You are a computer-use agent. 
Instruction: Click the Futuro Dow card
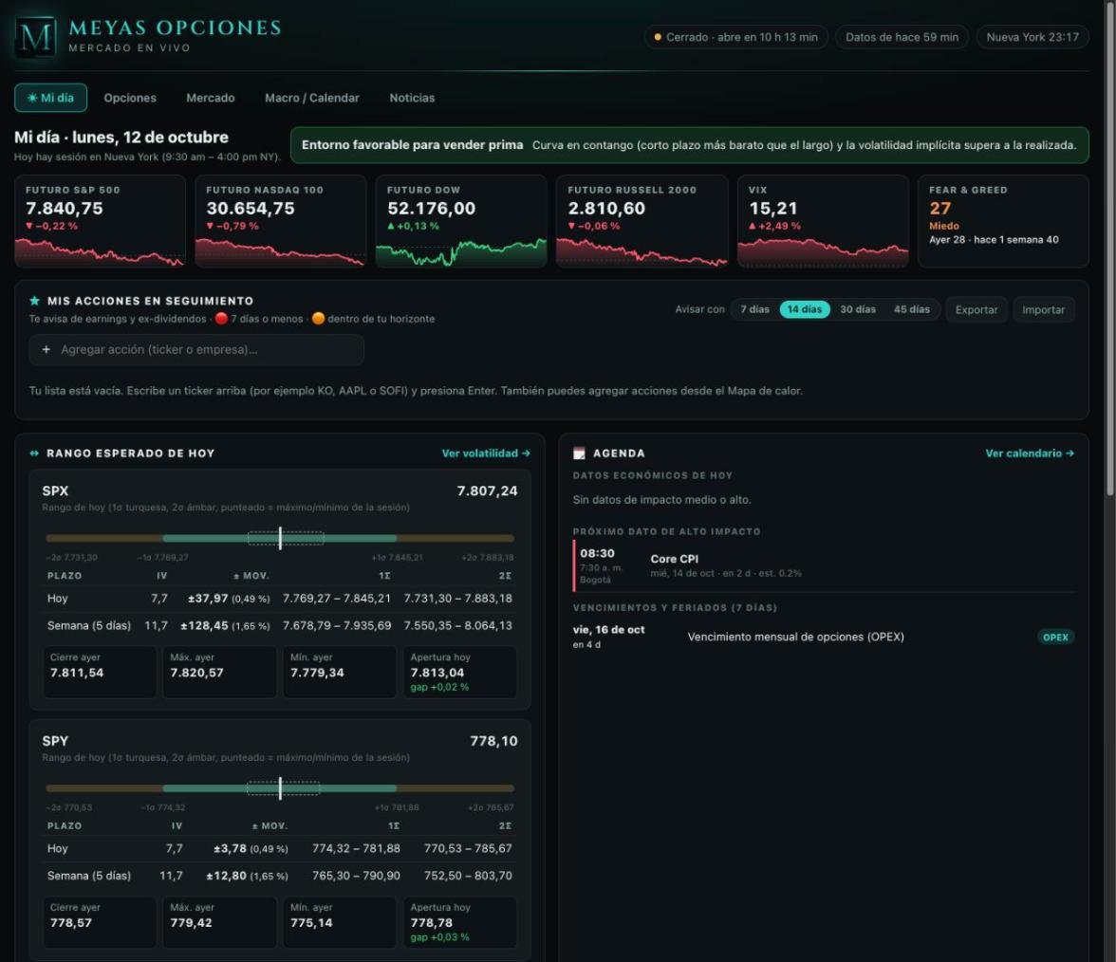click(461, 221)
